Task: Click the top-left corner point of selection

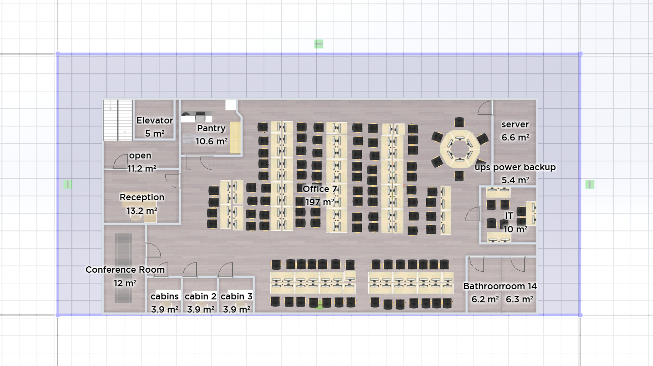Action: (x=58, y=54)
